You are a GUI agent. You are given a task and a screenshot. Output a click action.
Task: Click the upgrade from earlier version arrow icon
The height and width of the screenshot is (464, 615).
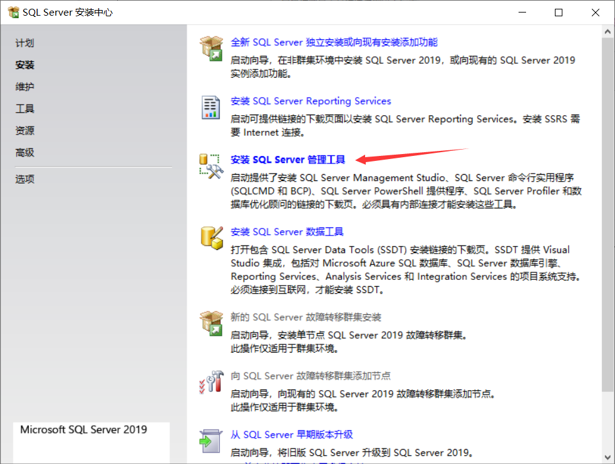[210, 441]
